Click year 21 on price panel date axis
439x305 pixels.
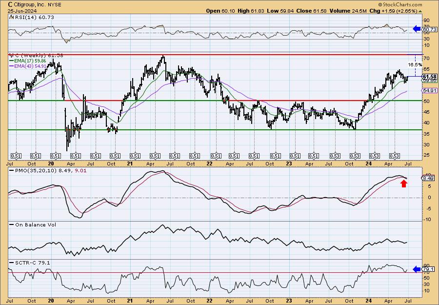[x=130, y=163]
